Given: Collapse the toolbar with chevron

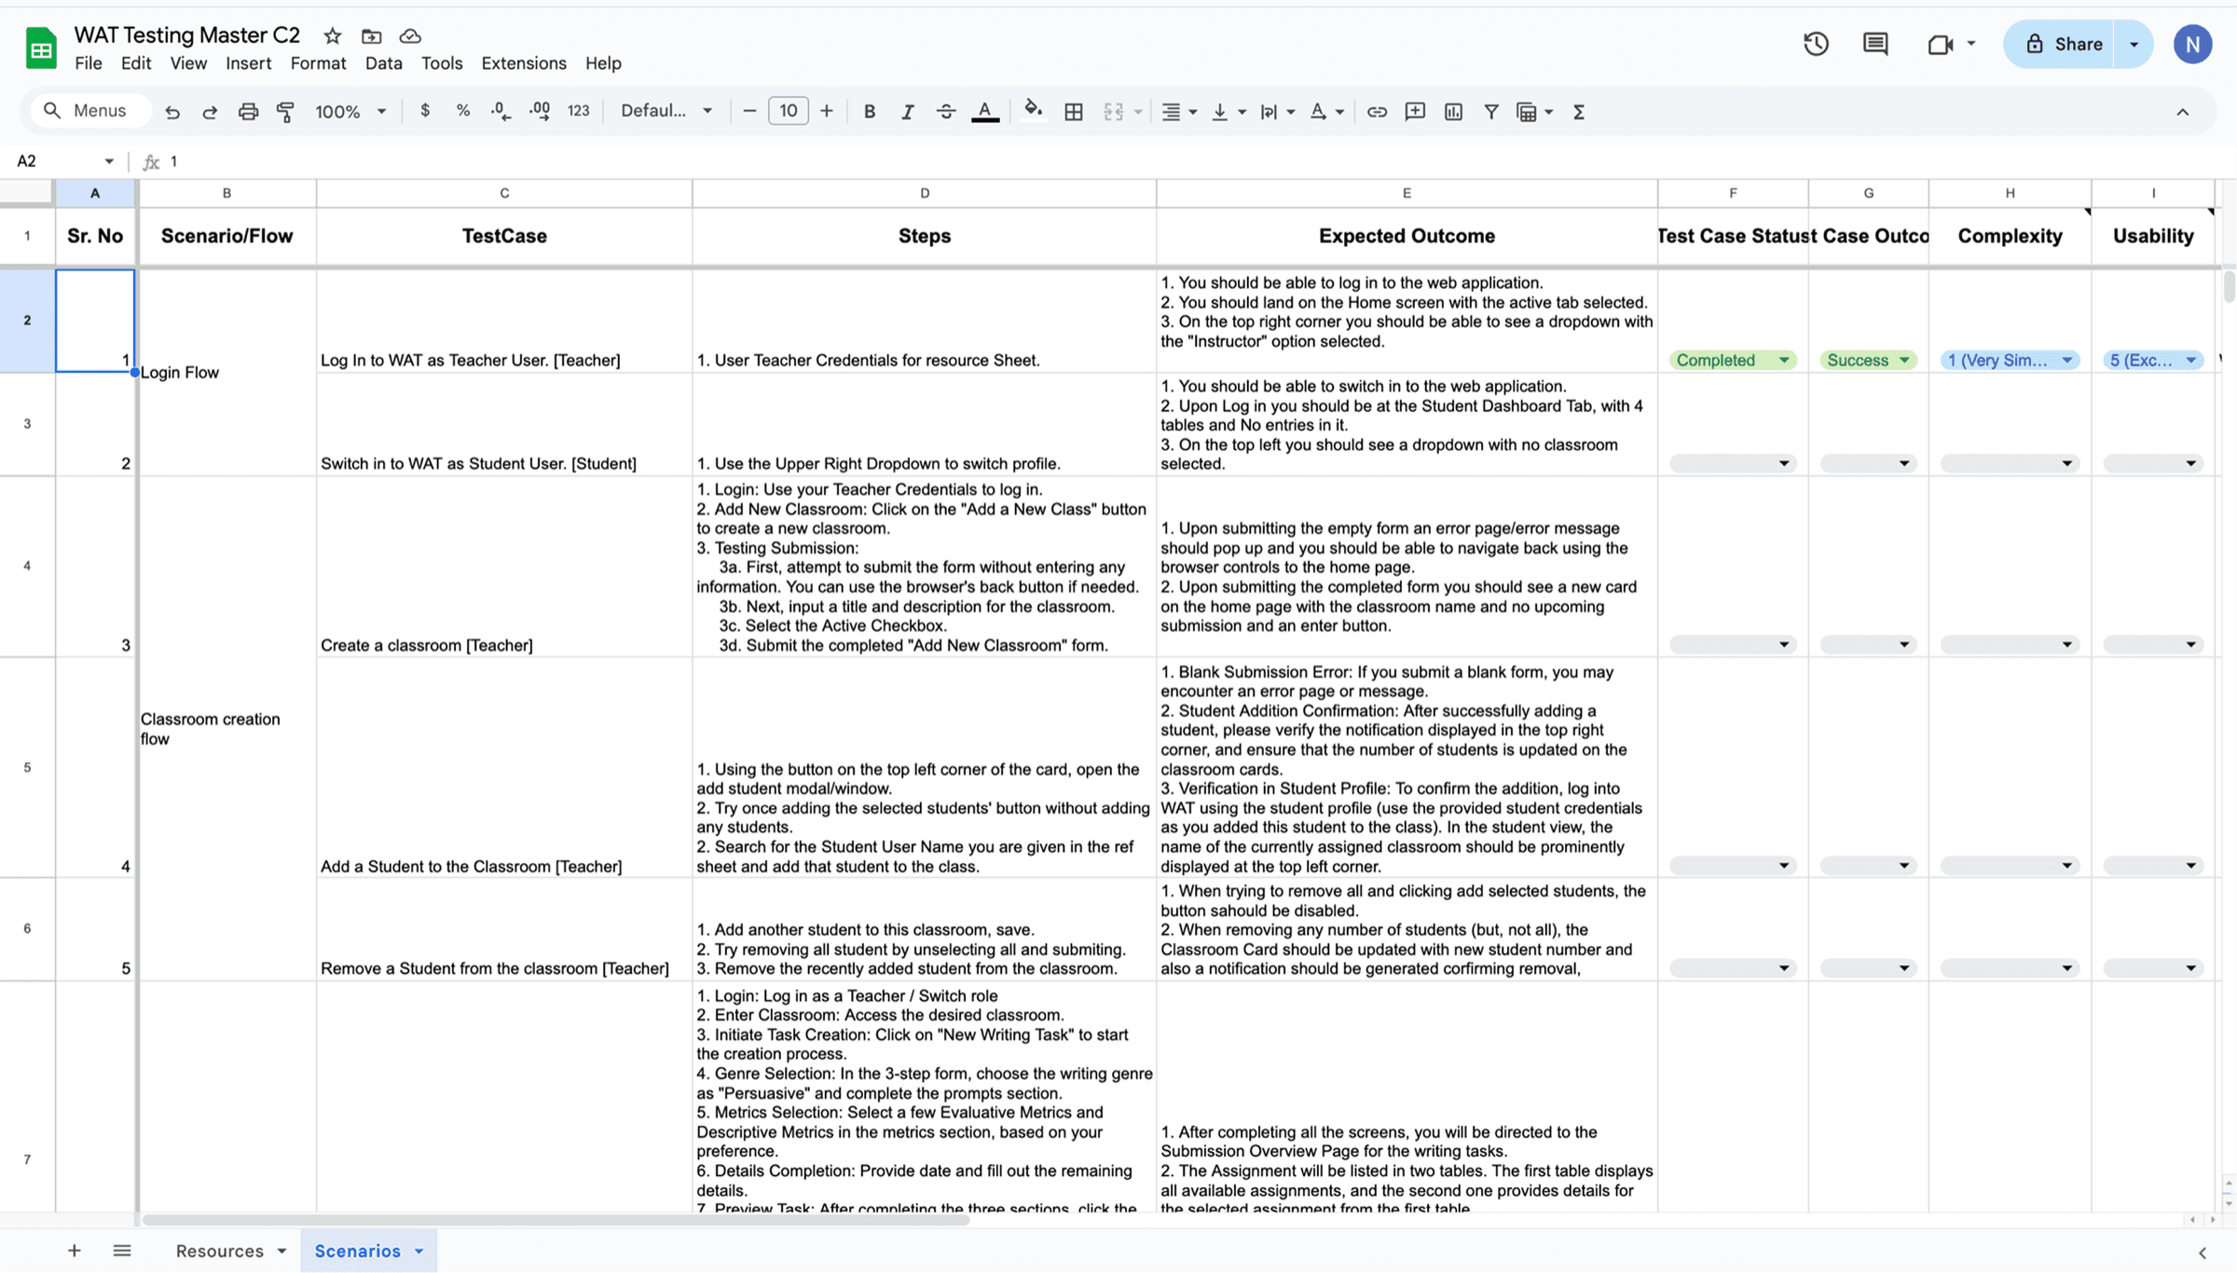Looking at the screenshot, I should (x=2183, y=112).
